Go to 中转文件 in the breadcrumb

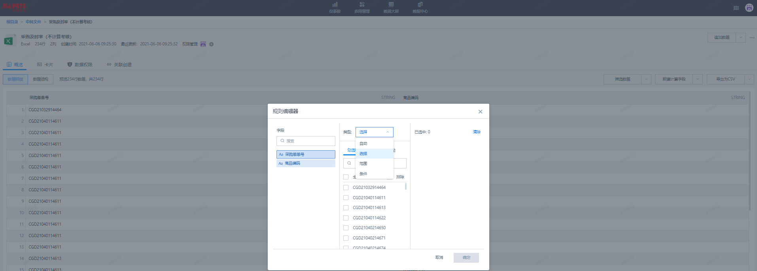(33, 22)
